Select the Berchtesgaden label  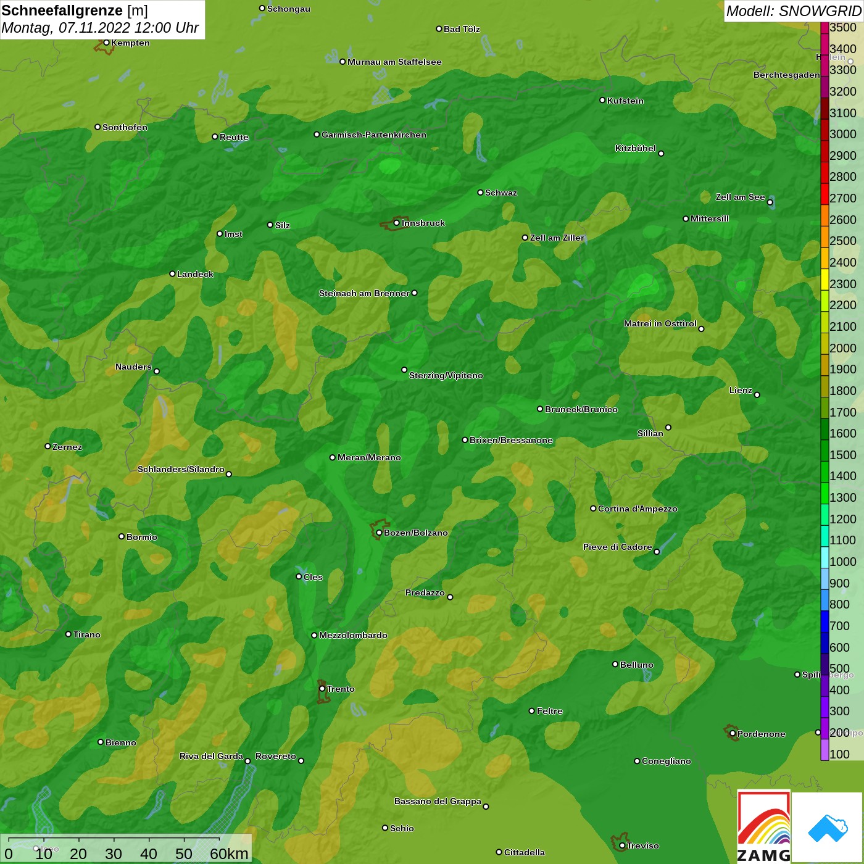point(786,75)
